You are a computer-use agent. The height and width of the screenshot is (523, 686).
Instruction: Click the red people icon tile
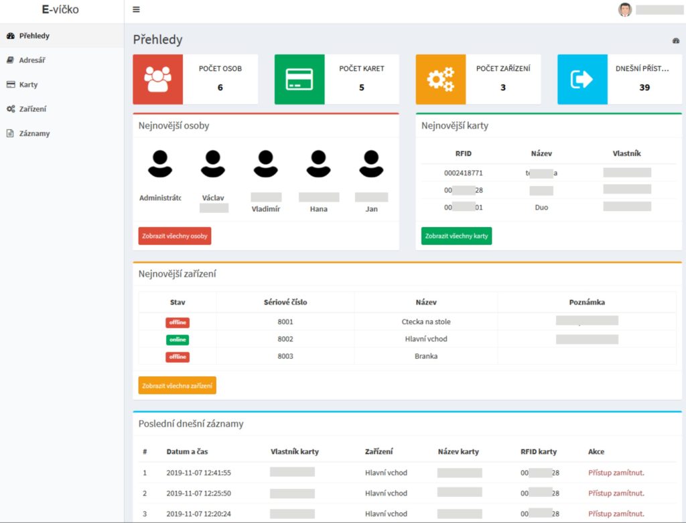coord(157,80)
